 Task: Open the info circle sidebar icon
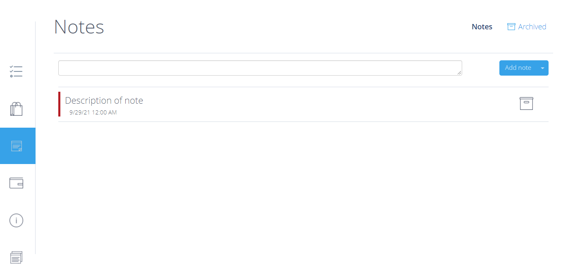16,221
